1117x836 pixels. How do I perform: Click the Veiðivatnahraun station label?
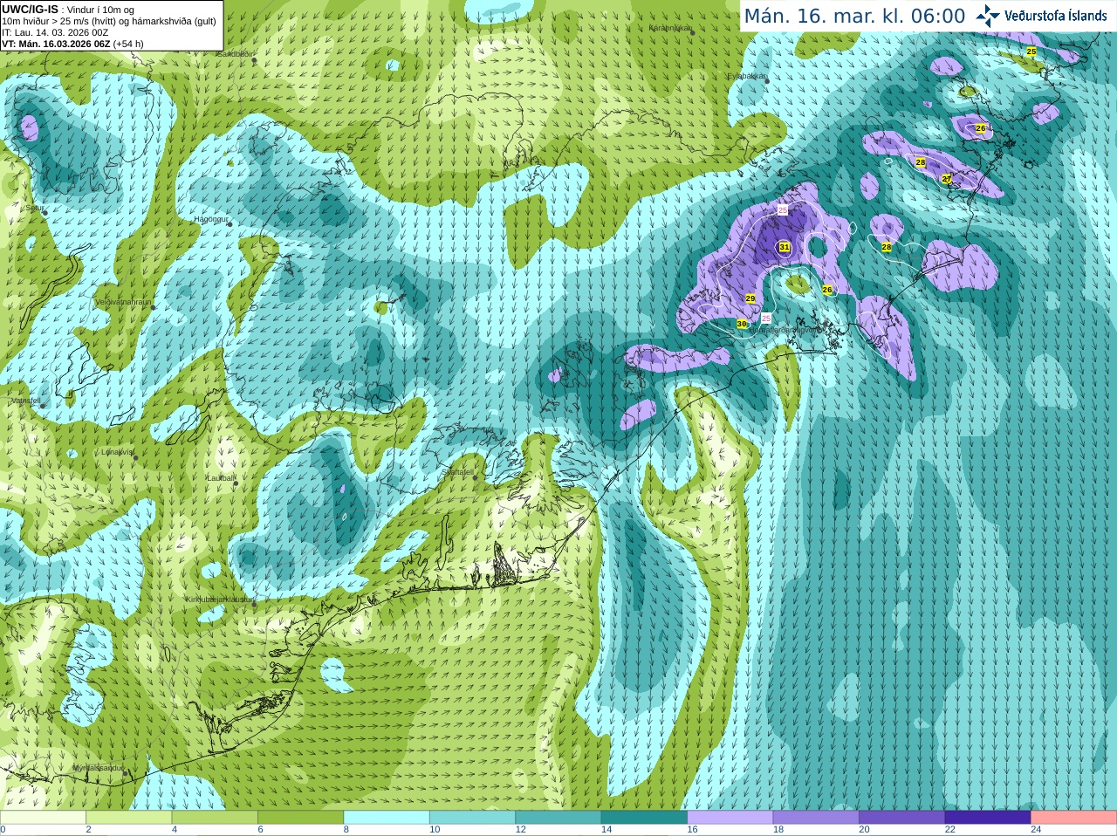(122, 301)
